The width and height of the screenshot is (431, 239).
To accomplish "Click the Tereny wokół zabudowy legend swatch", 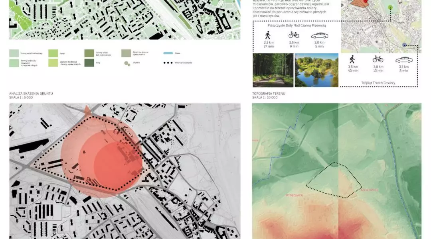I will [x=14, y=53].
